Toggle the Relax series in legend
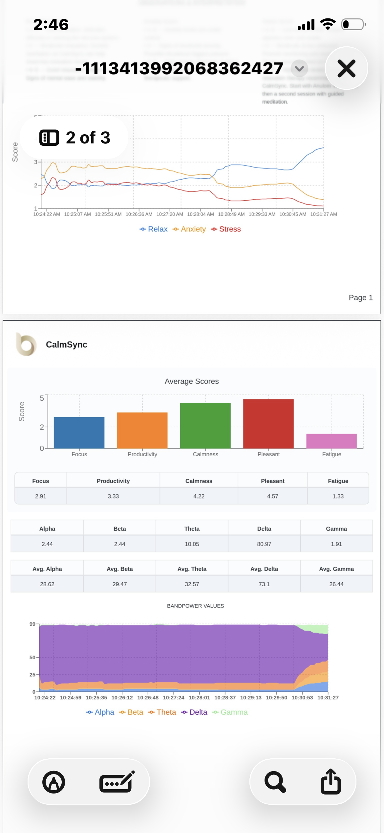The width and height of the screenshot is (384, 833). point(154,229)
